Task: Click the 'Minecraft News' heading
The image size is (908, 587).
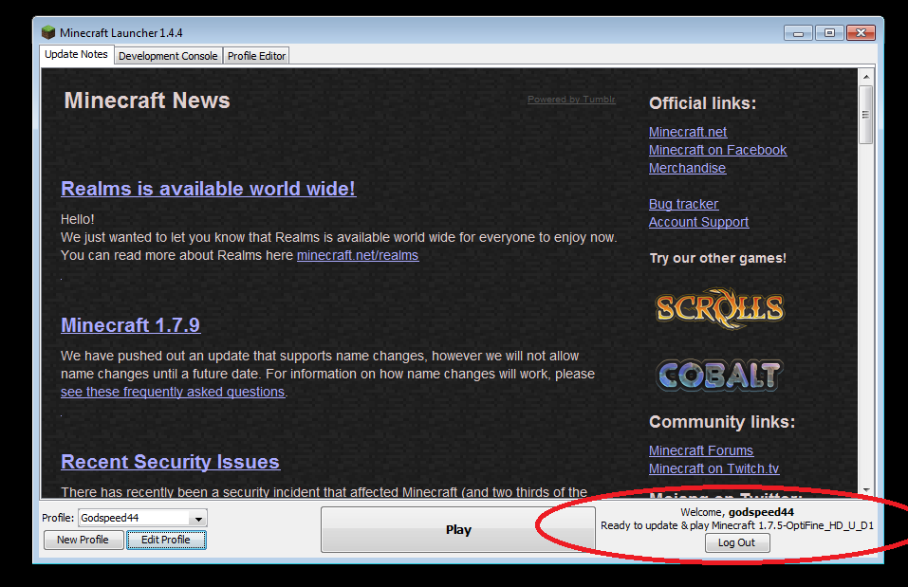Action: tap(147, 101)
